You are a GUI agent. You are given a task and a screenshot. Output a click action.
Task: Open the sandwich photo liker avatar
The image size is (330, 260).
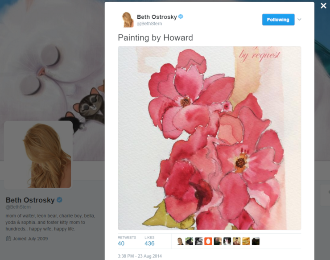tap(246, 241)
